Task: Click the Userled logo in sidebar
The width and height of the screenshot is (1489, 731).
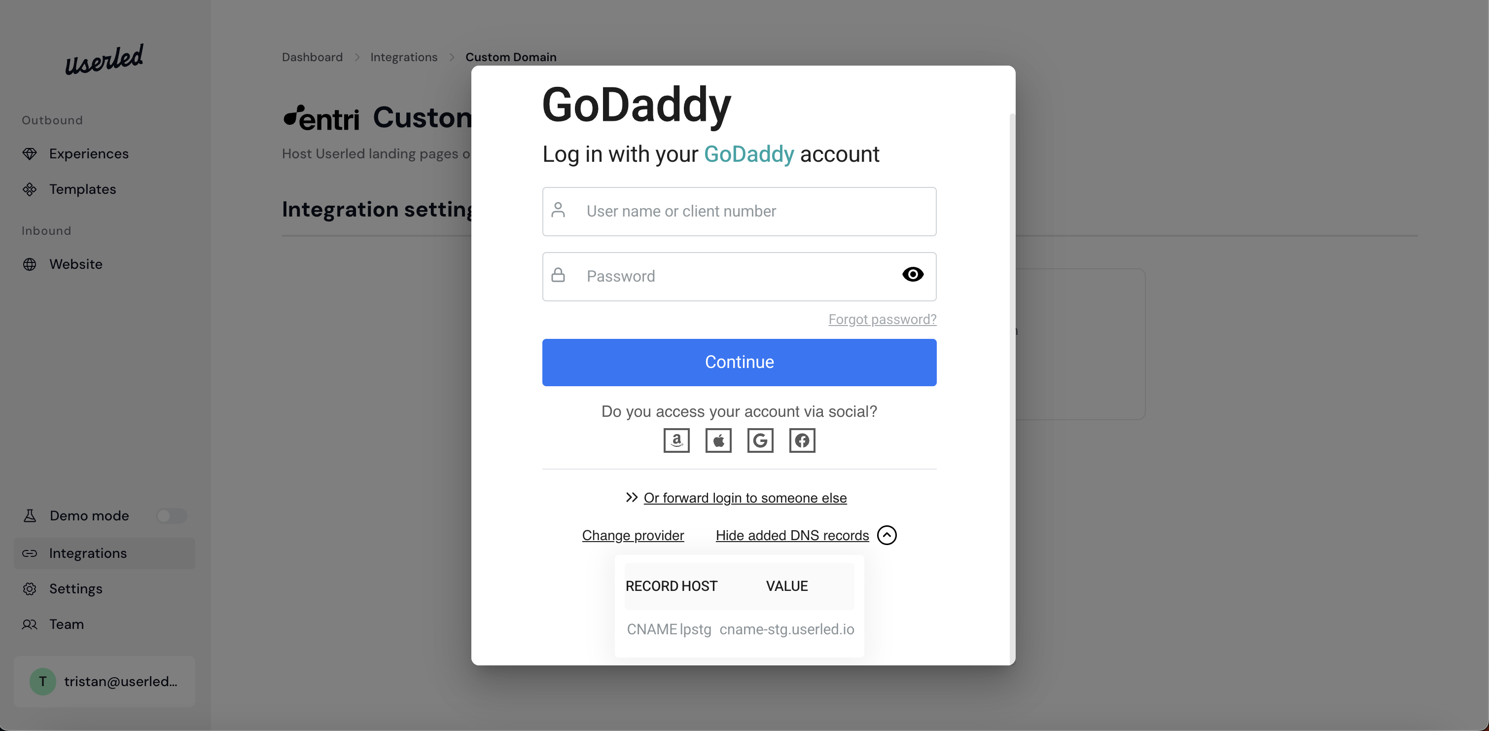Action: coord(104,59)
